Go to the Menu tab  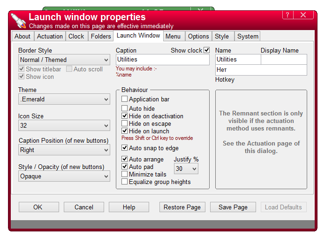tap(173, 36)
